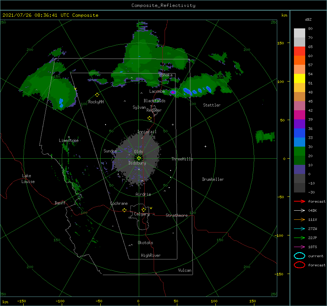Image resolution: width=327 pixels, height=306 pixels.
Task: Click the Ponoka city label
Action: [x=166, y=75]
